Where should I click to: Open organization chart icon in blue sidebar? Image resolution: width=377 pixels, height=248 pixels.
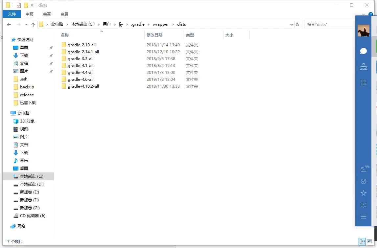click(364, 67)
